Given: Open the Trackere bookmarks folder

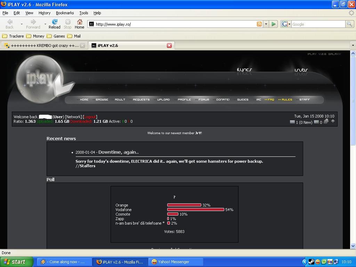Looking at the screenshot, I should click(13, 36).
